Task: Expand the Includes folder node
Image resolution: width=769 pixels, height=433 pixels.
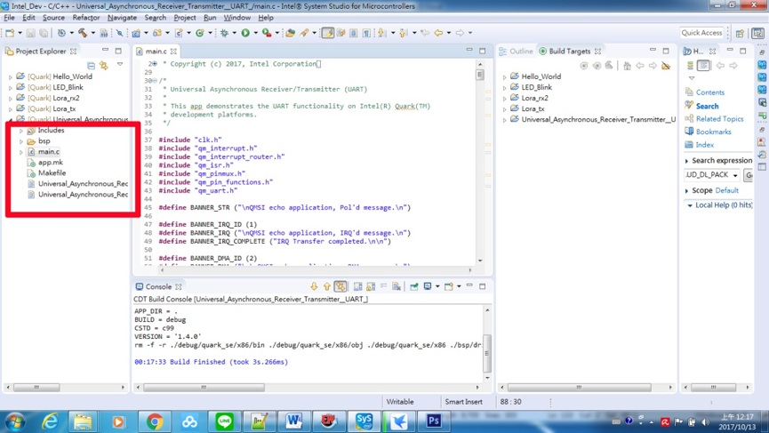Action: click(x=21, y=131)
